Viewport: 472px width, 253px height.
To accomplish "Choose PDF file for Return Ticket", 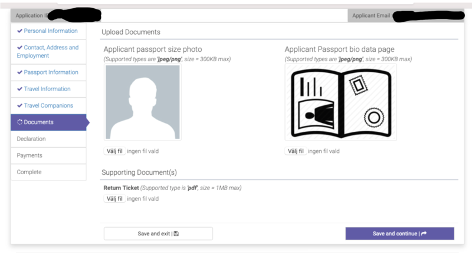I will tap(114, 199).
